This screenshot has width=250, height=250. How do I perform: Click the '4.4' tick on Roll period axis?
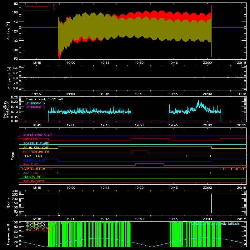[15, 68]
